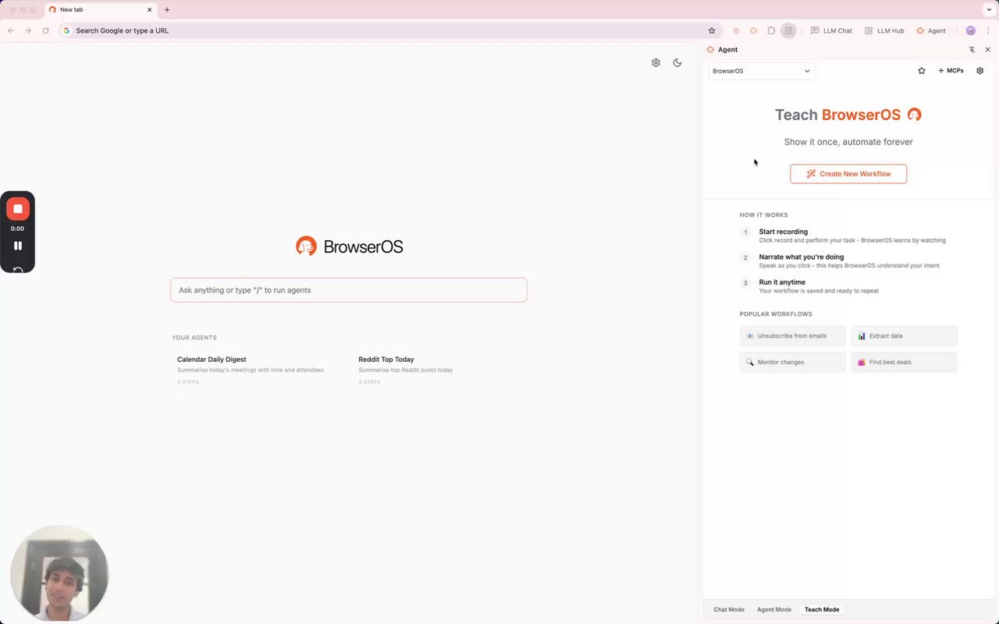The image size is (999, 624).
Task: Click the POPULAR WORKFLOWS heading
Action: (x=776, y=314)
